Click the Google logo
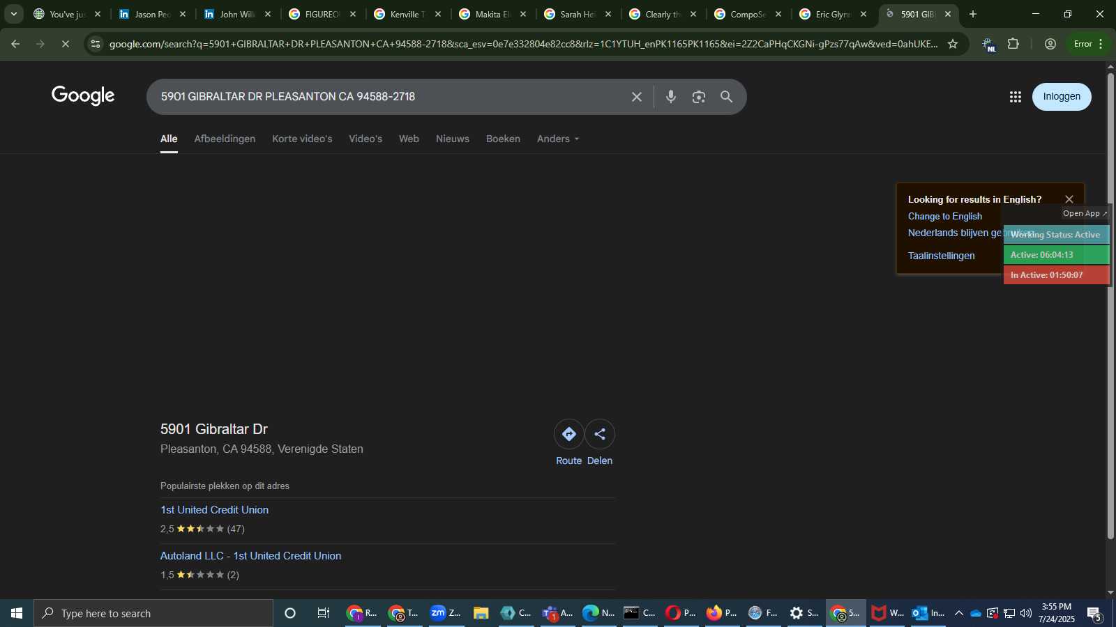Image resolution: width=1116 pixels, height=627 pixels. click(83, 96)
